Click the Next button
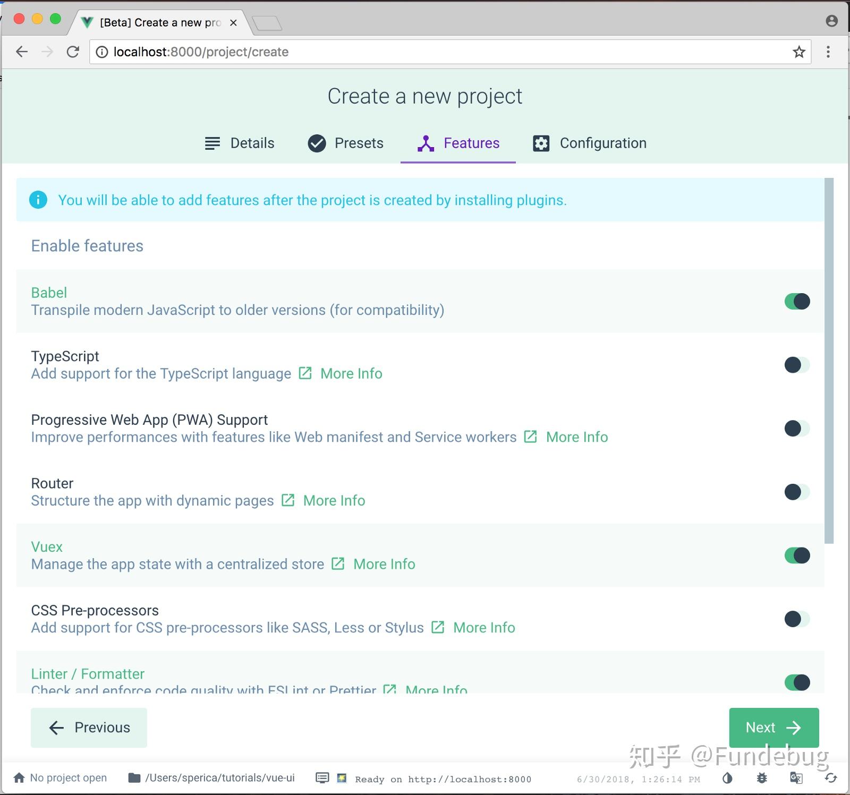 pyautogui.click(x=773, y=728)
